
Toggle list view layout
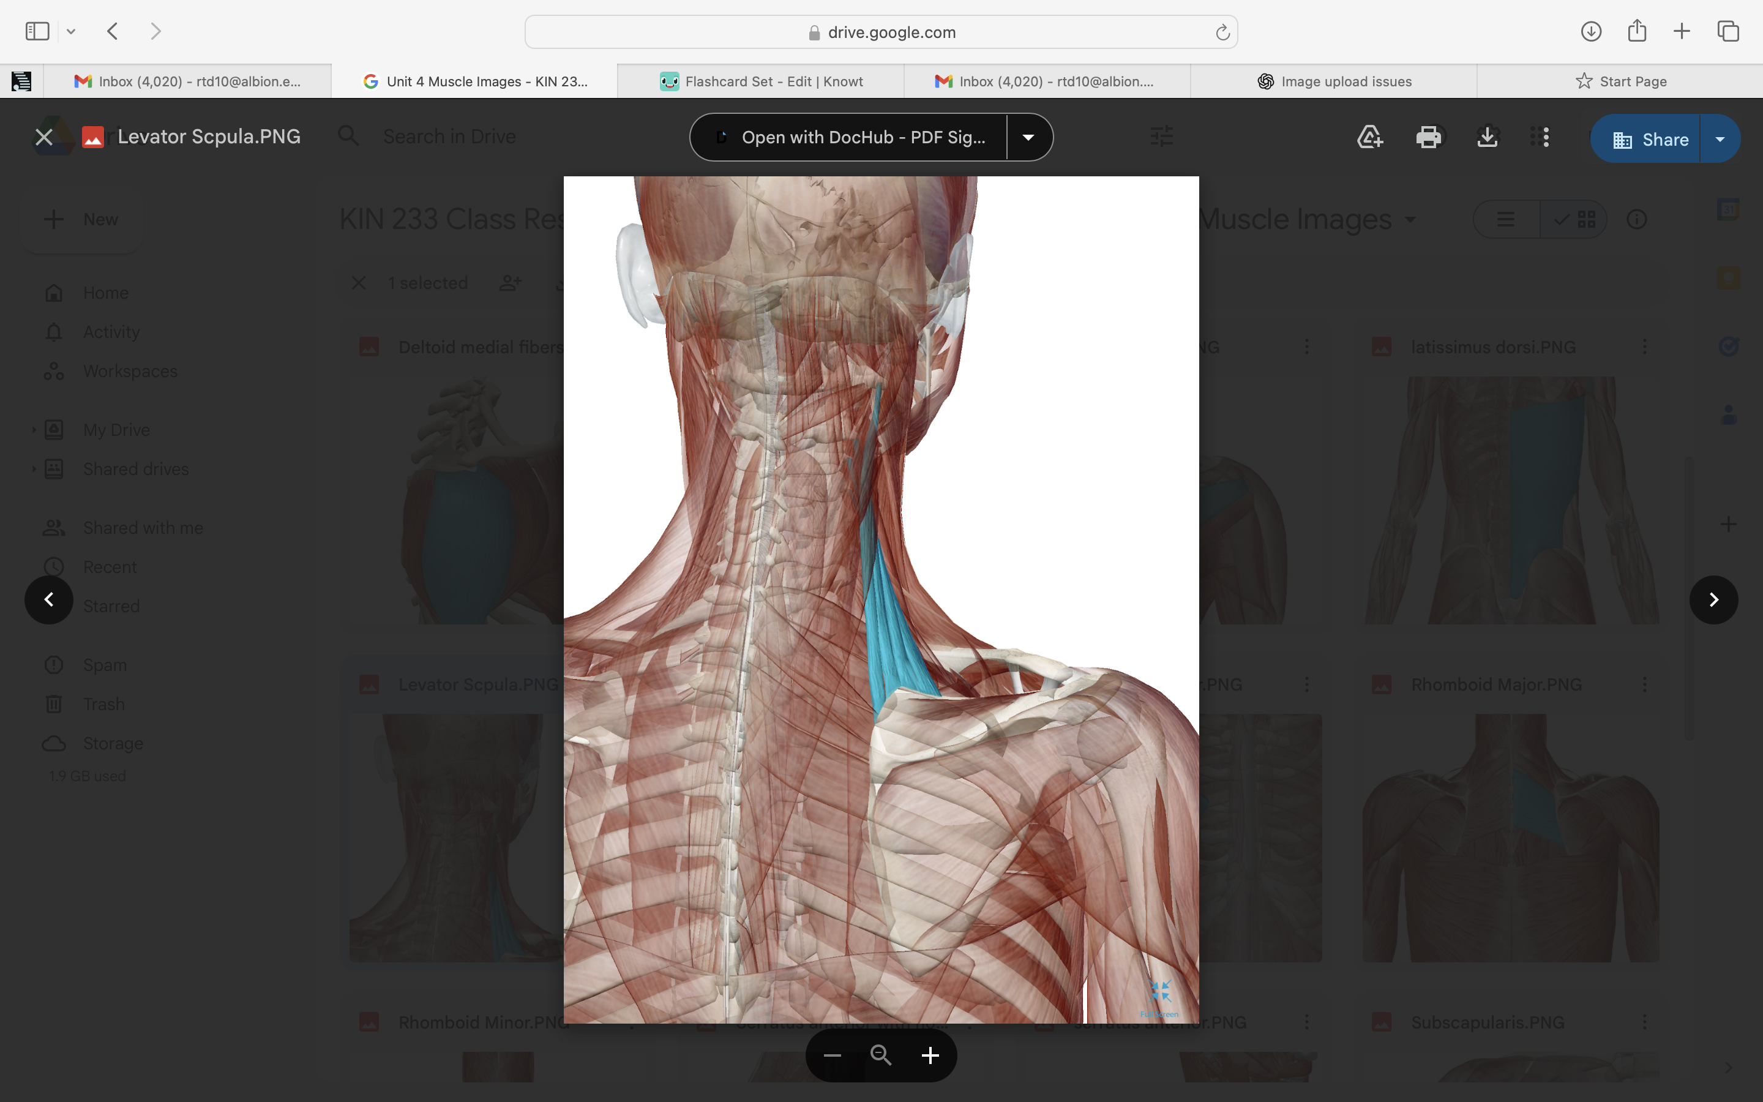point(1505,219)
